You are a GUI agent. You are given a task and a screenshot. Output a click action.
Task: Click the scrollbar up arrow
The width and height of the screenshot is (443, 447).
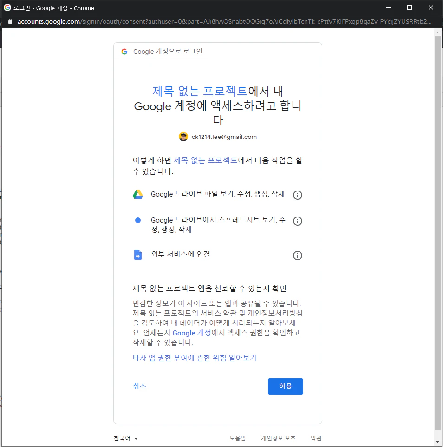click(x=437, y=33)
